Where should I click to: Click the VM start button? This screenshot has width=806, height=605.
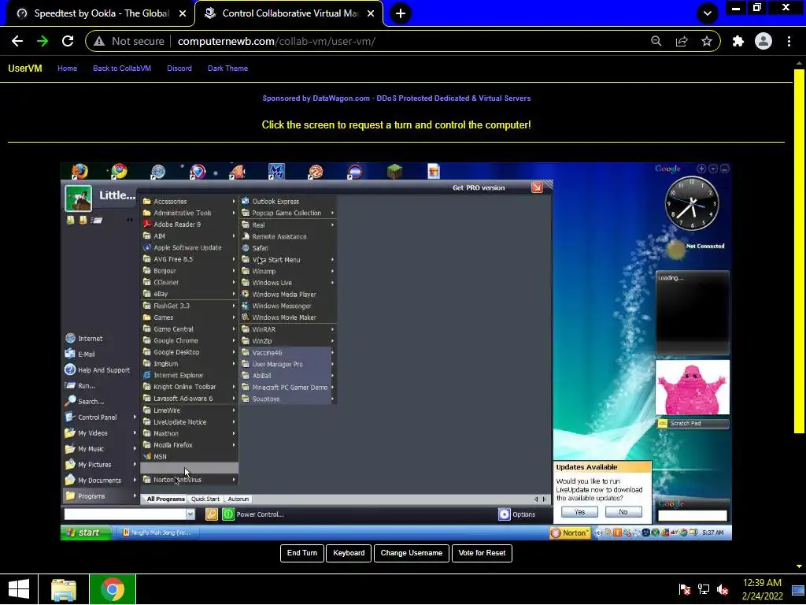[x=86, y=533]
